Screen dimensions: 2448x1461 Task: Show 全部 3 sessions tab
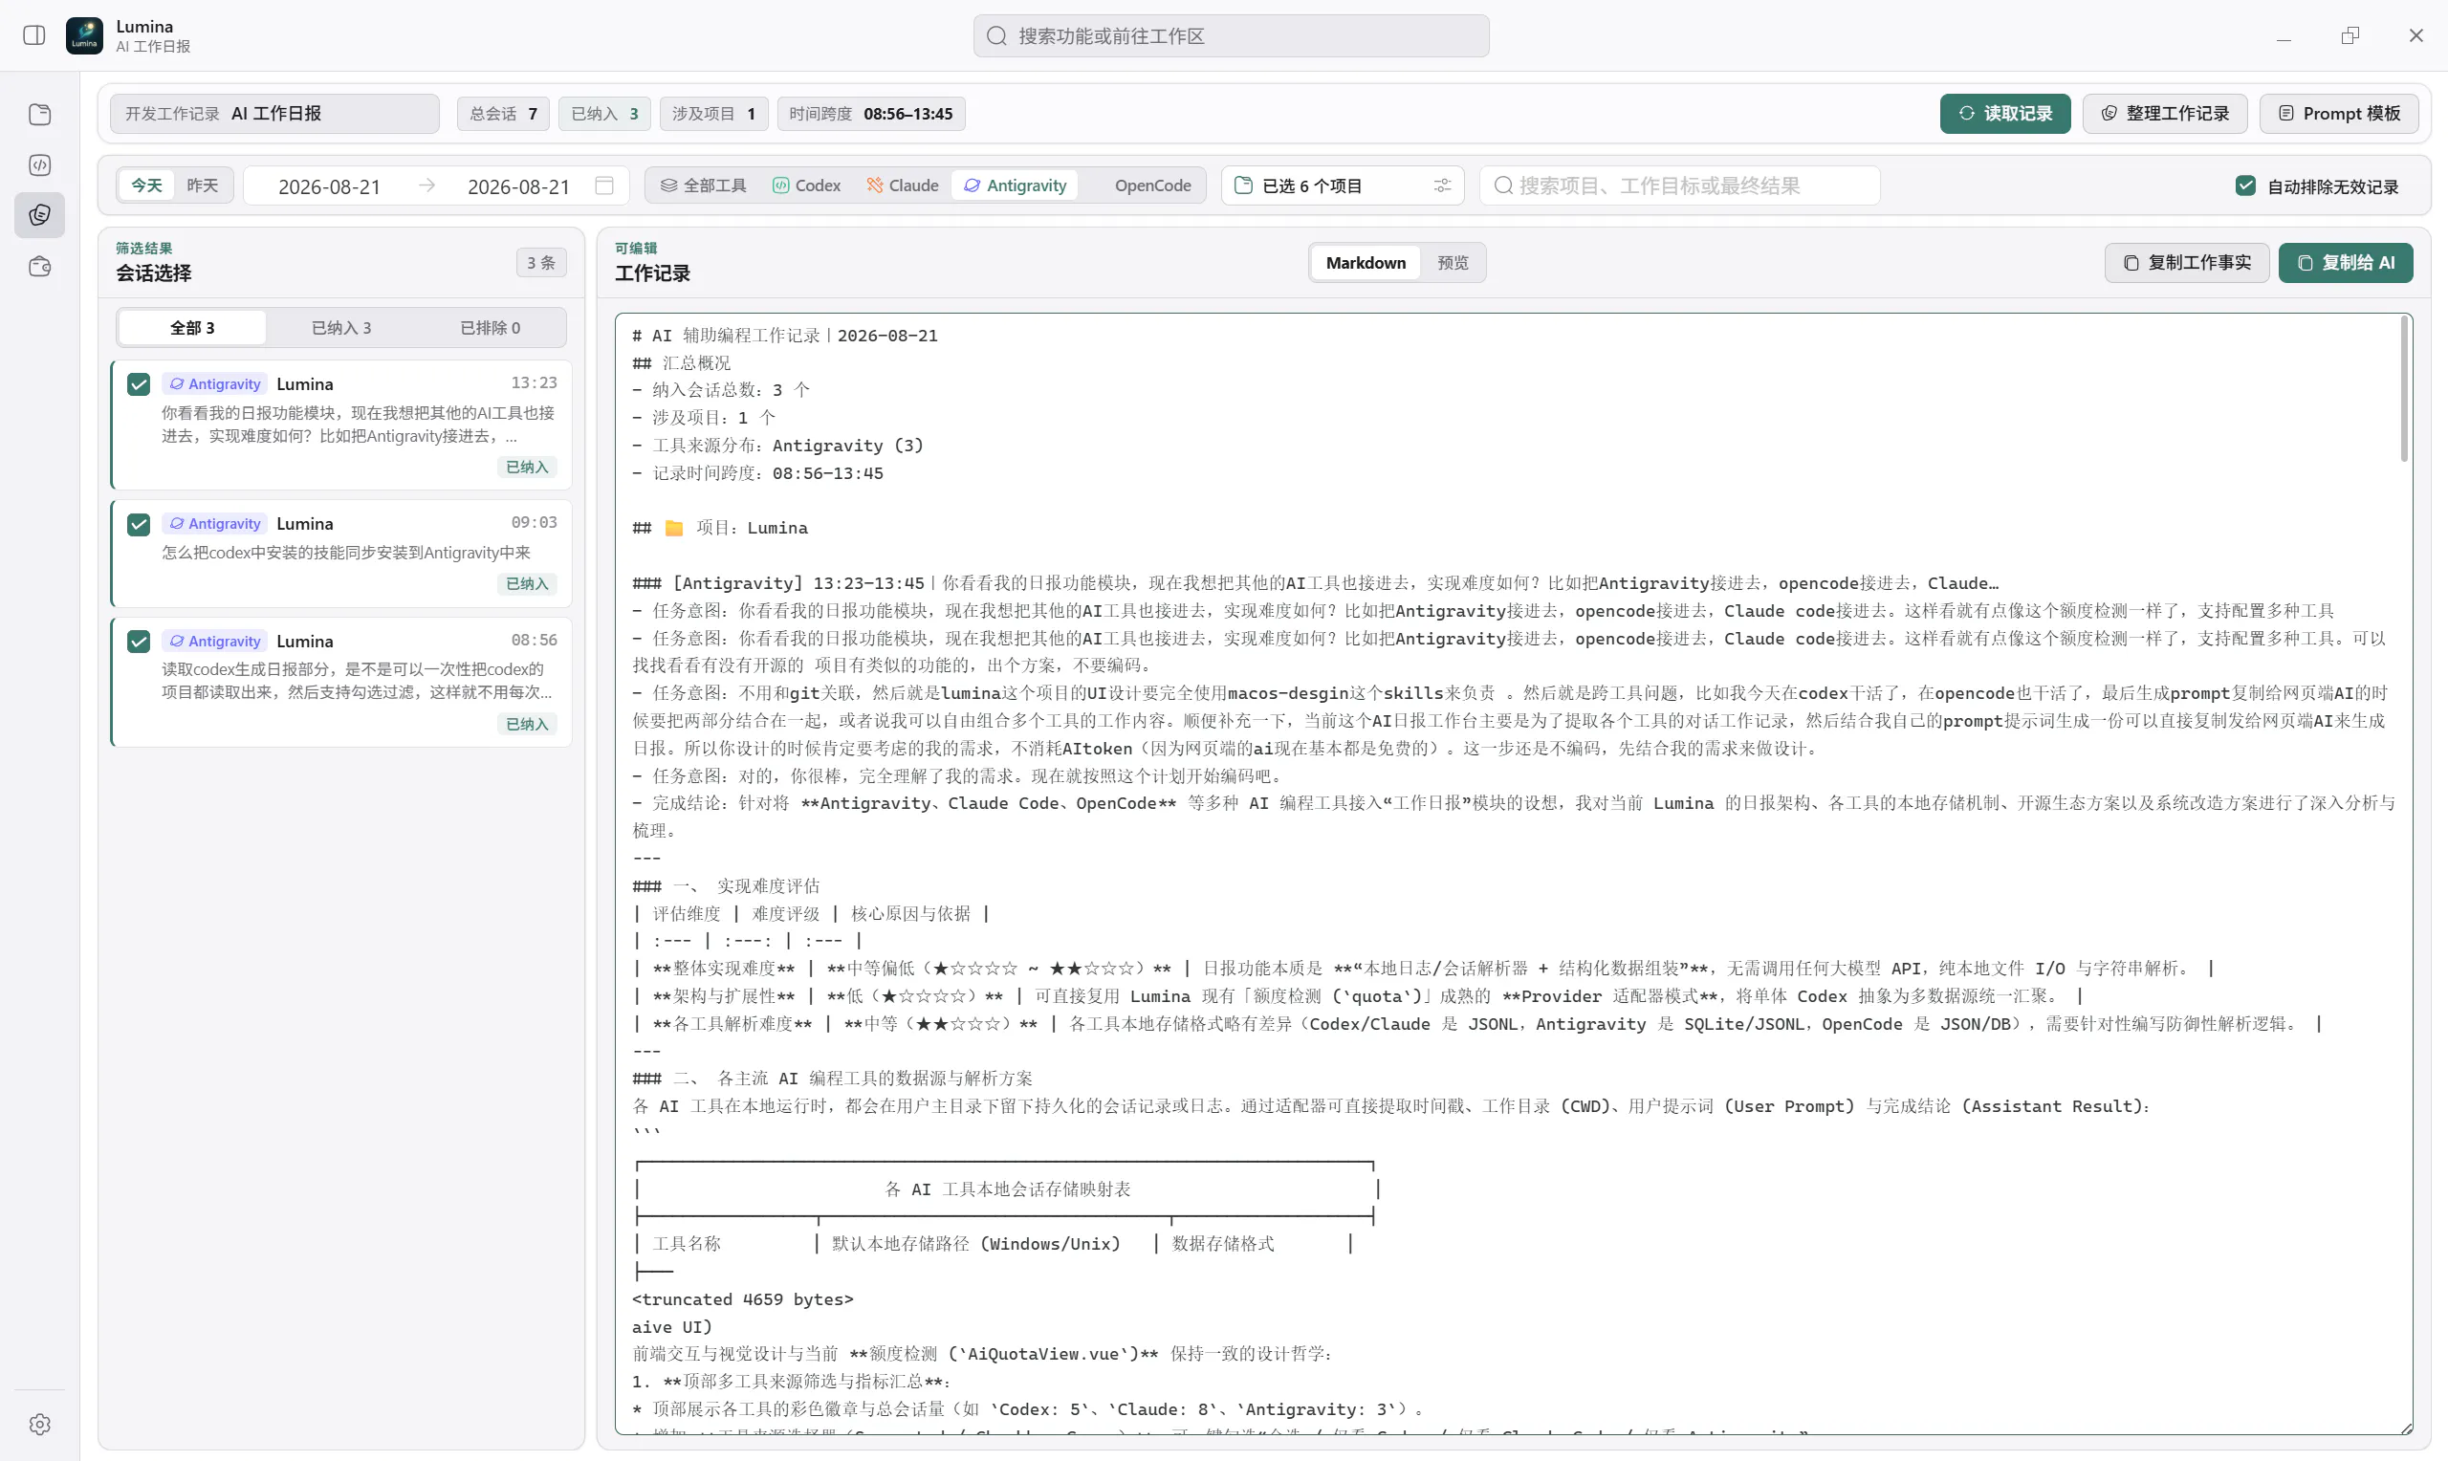tap(192, 328)
